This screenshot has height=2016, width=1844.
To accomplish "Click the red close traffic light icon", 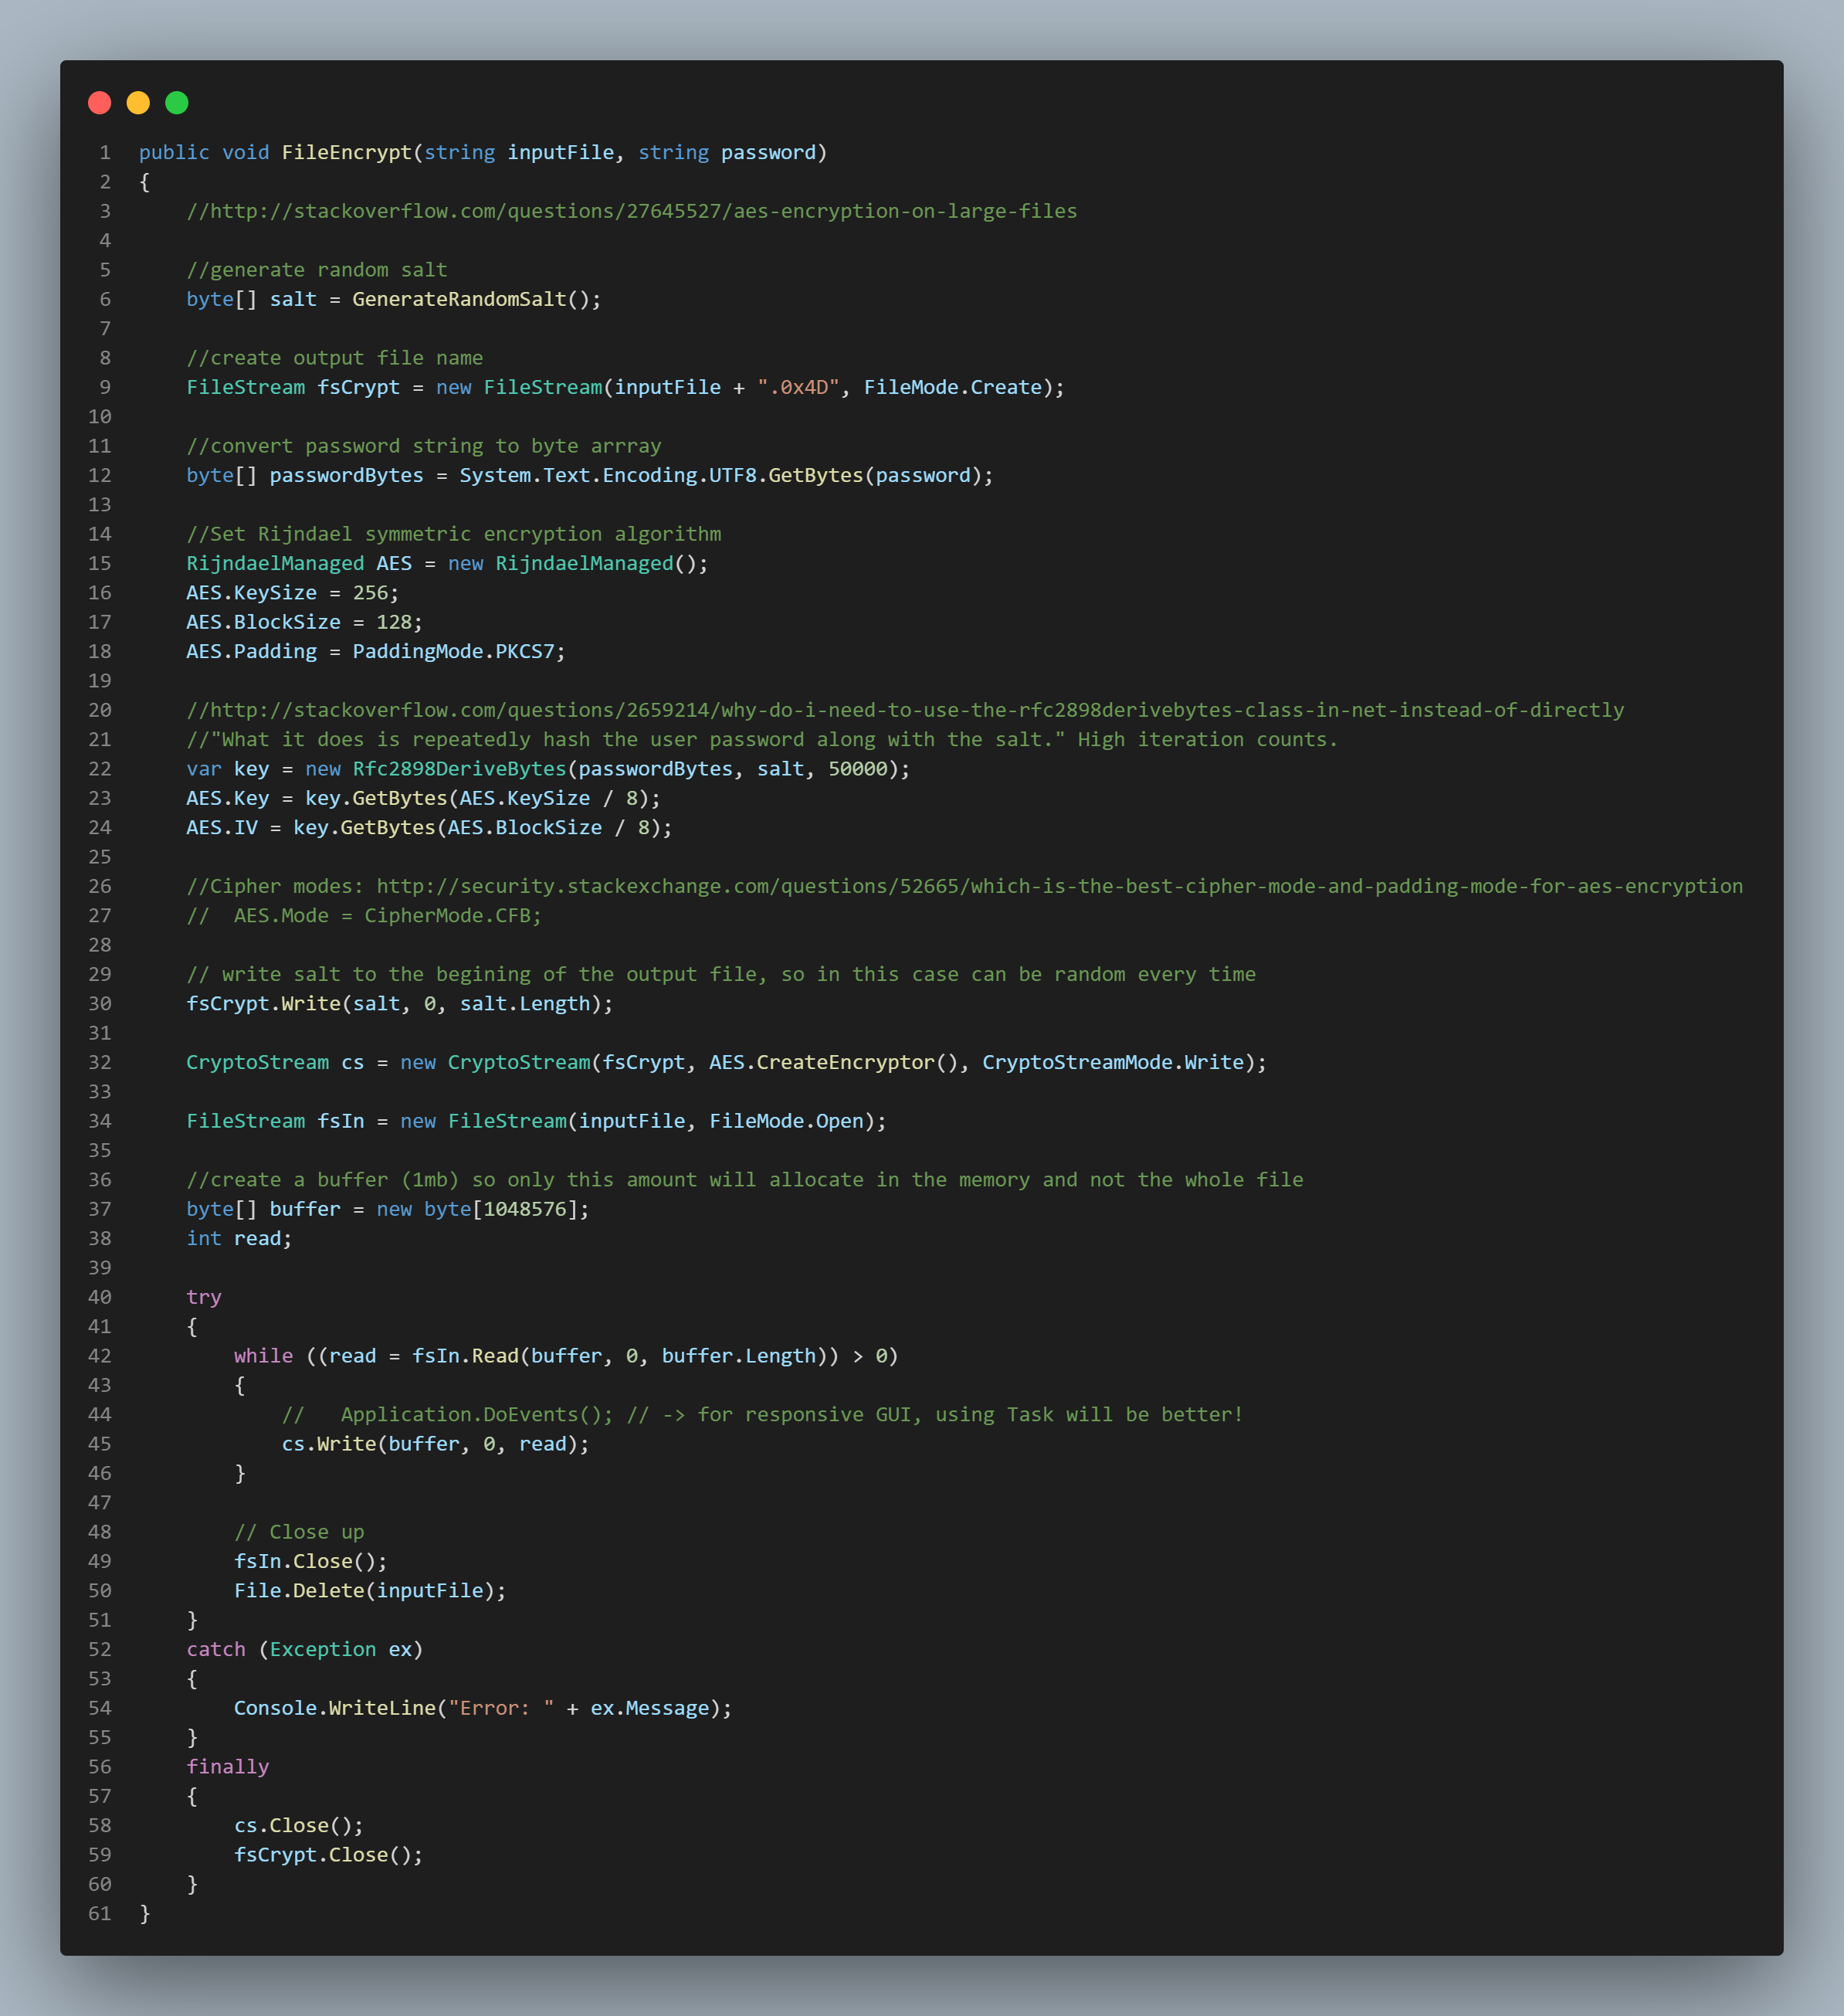I will pos(99,102).
